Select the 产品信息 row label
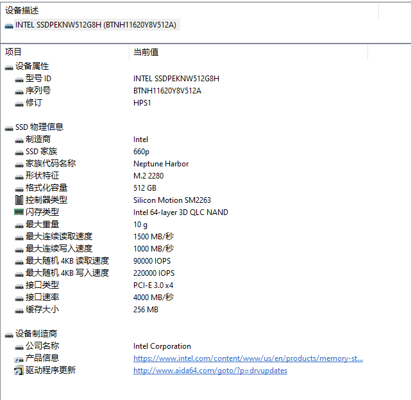 click(42, 358)
